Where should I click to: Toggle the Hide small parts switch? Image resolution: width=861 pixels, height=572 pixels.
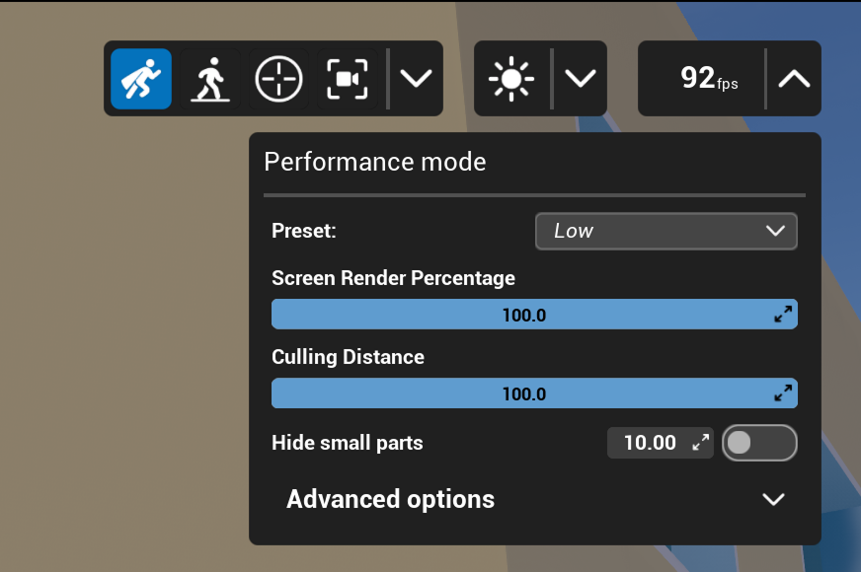tap(759, 443)
